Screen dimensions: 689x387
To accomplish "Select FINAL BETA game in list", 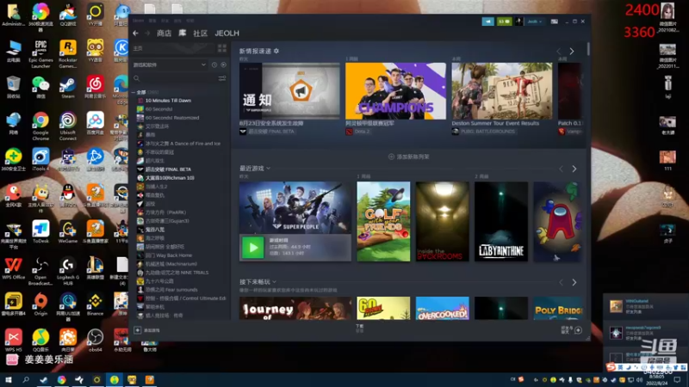I will (x=168, y=169).
